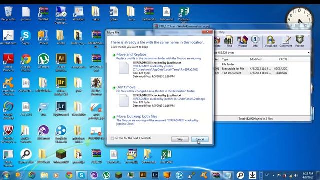
Task: Open the Help menu in WinRAR
Action: (x=221, y=32)
